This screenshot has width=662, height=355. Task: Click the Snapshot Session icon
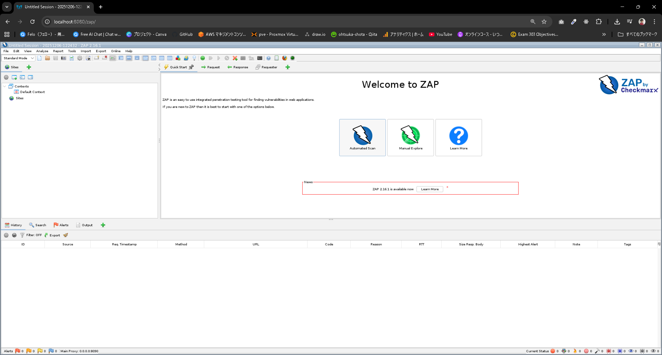[63, 58]
